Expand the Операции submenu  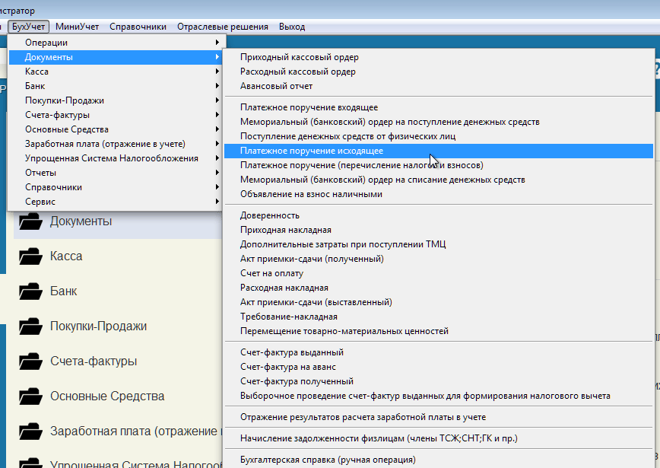pos(117,43)
